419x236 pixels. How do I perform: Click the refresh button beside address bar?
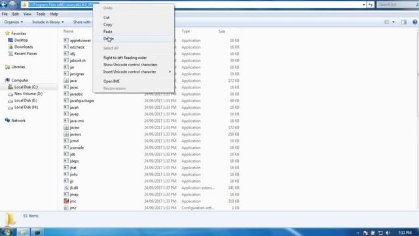371,5
